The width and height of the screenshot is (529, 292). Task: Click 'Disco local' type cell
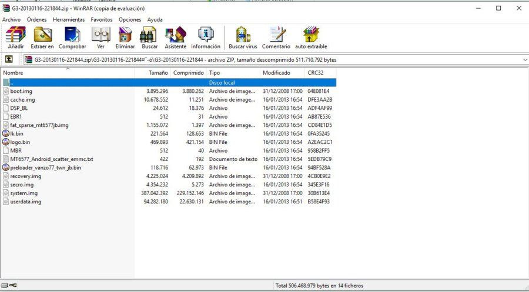tap(222, 83)
